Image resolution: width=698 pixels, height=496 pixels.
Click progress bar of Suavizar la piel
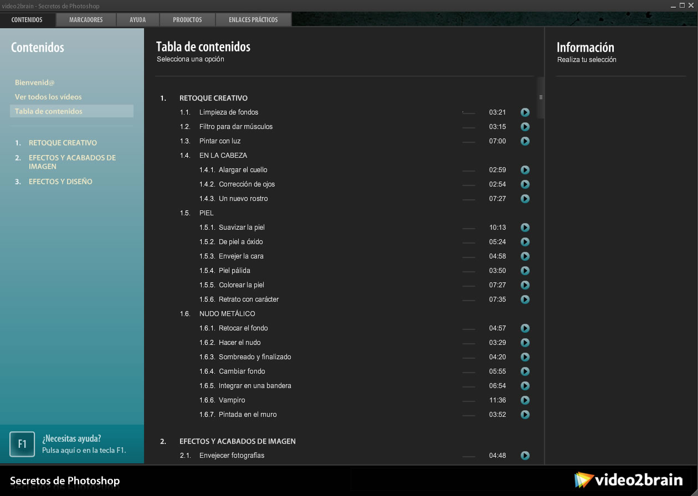(x=469, y=228)
